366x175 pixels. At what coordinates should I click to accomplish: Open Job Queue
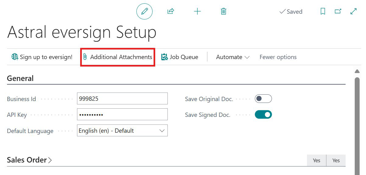(180, 57)
